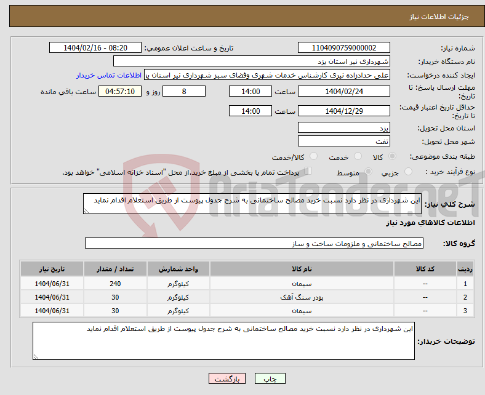Click the general need description textarea
This screenshot has height=395, width=485.
click(252, 204)
